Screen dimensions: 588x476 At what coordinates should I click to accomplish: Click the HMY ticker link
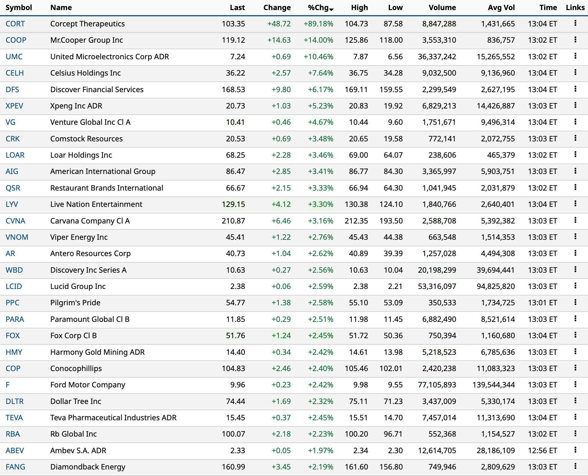pyautogui.click(x=14, y=352)
